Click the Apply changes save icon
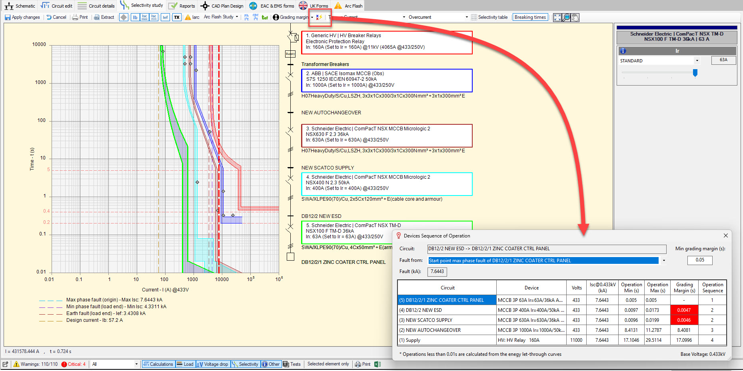Screen dimensions: 743x371 pyautogui.click(x=22, y=17)
